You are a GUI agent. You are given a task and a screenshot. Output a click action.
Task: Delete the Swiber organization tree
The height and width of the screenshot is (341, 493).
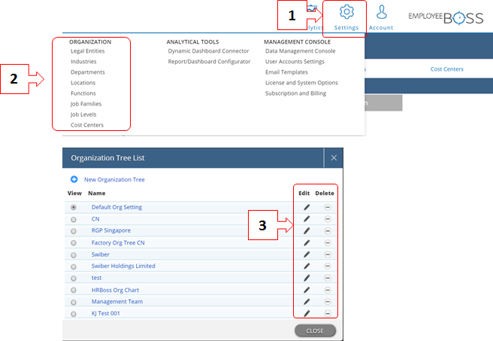point(328,254)
